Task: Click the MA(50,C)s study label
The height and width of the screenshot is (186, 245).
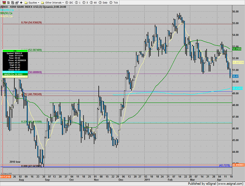Action: [x=7, y=13]
